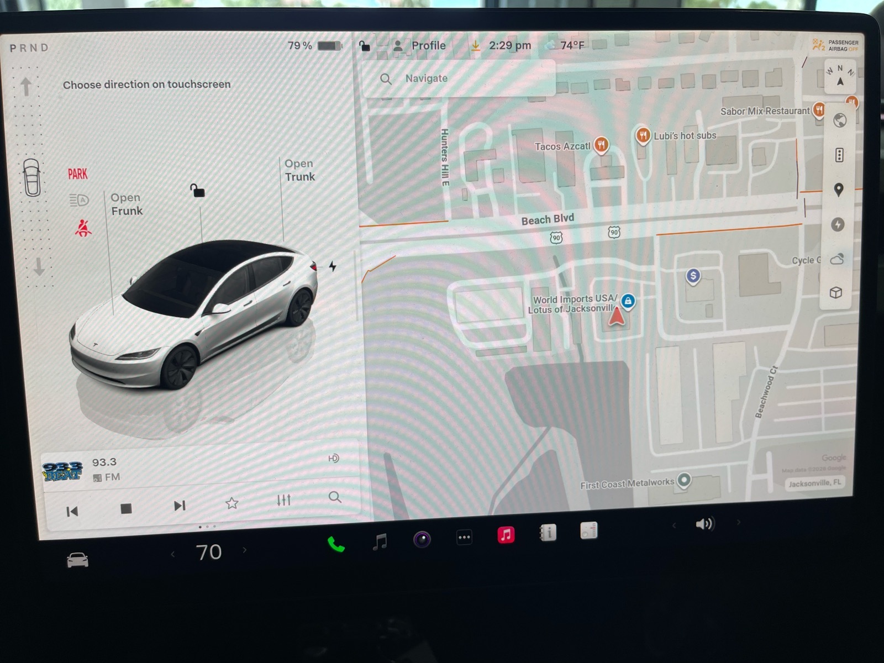Tap the volume speaker icon

(x=705, y=524)
